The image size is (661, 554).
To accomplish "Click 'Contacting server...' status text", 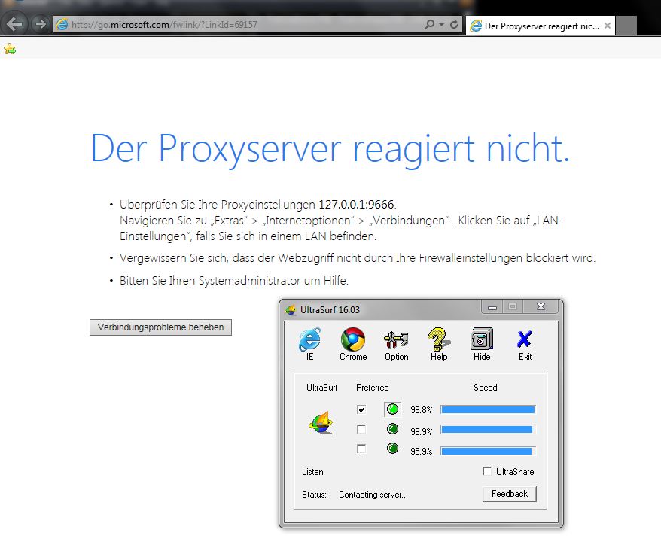I will [373, 495].
